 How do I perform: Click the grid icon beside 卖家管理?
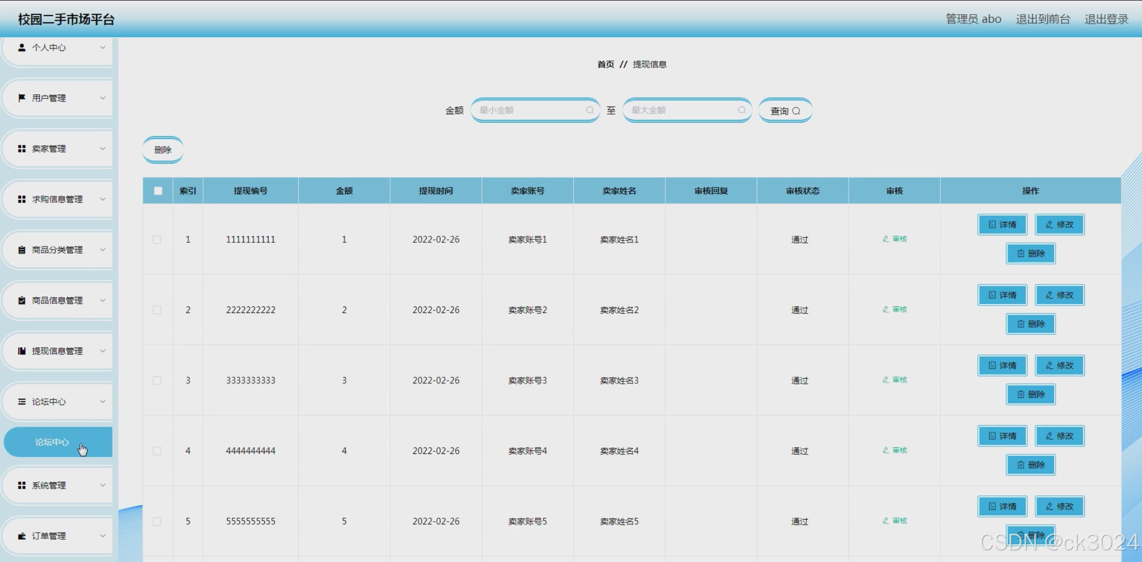pos(22,148)
